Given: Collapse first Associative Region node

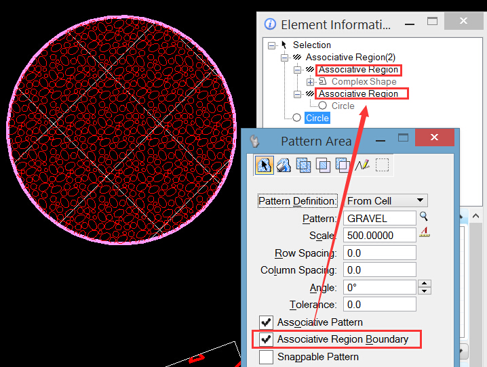Looking at the screenshot, I should [297, 70].
